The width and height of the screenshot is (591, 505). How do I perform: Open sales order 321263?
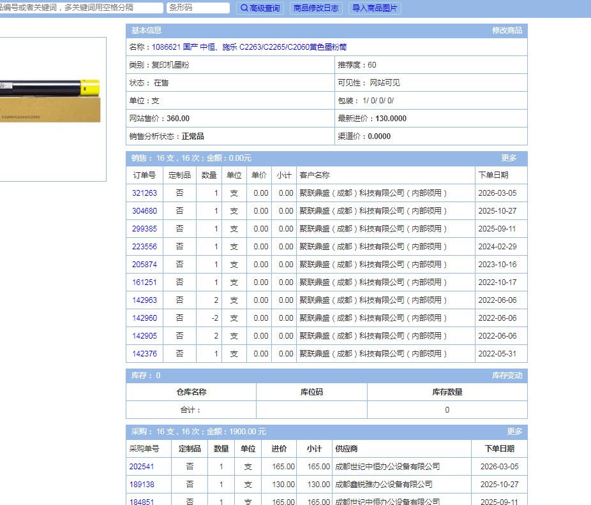(x=144, y=193)
